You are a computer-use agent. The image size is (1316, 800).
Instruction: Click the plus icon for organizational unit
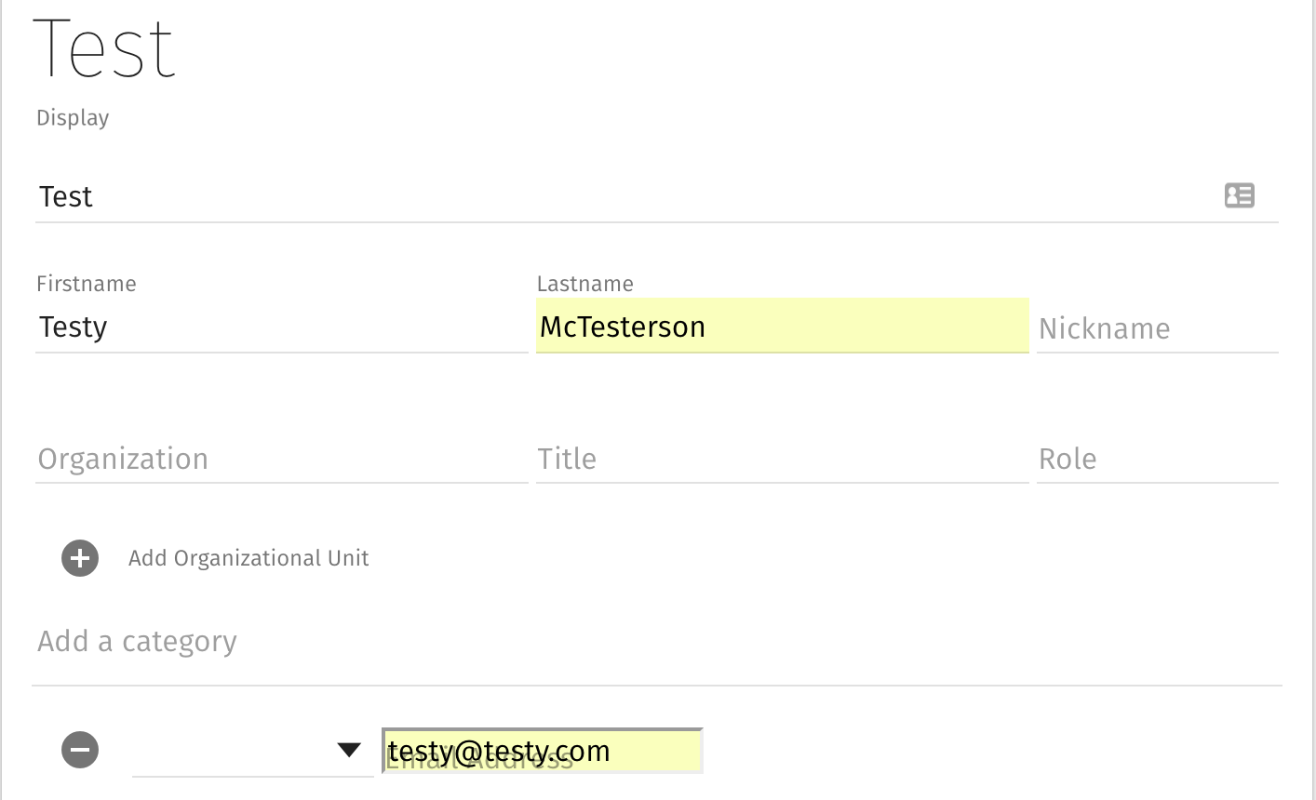pos(80,558)
